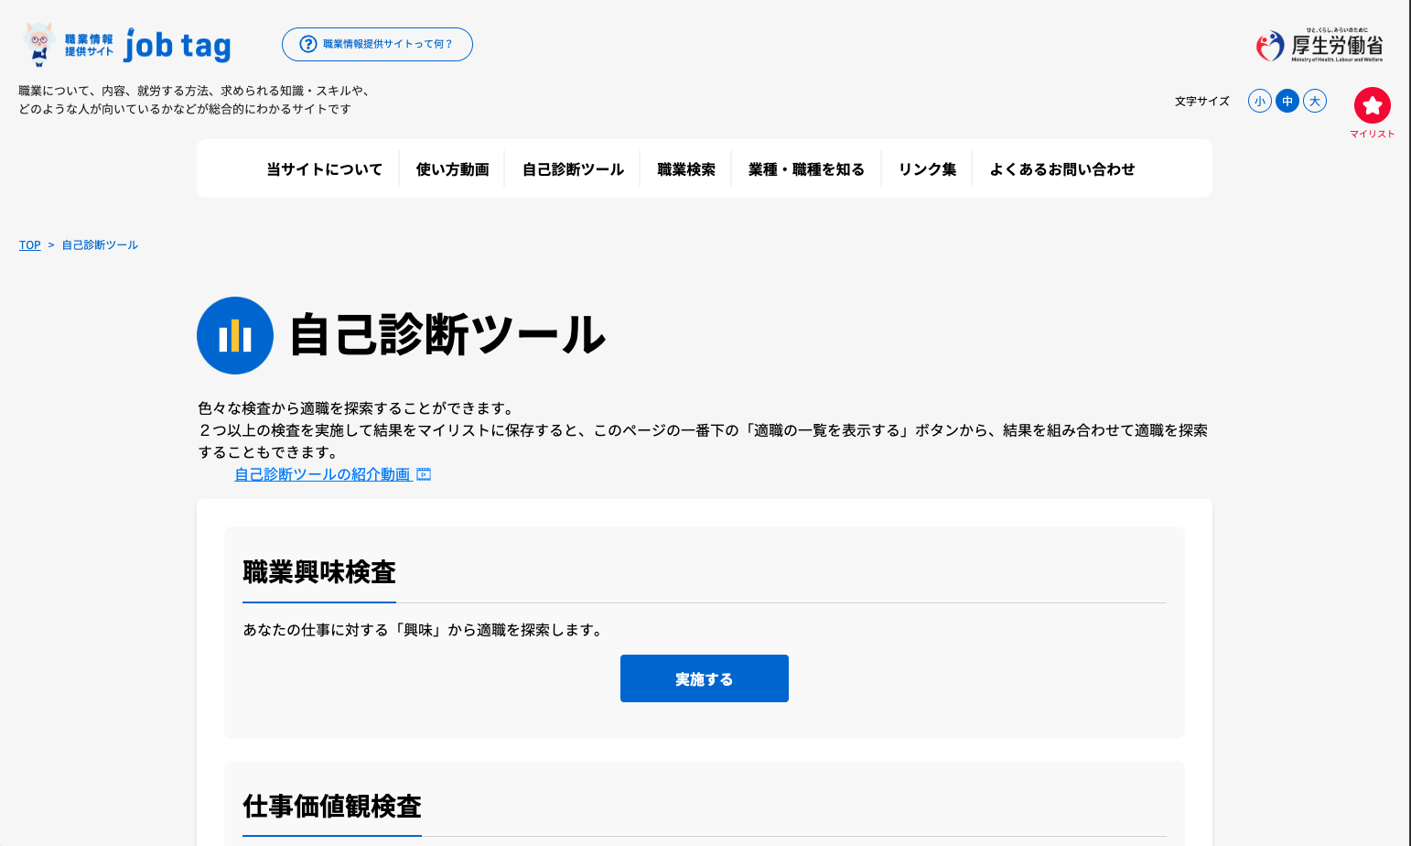Click the TOP breadcrumb link
This screenshot has height=846, width=1411.
point(30,245)
